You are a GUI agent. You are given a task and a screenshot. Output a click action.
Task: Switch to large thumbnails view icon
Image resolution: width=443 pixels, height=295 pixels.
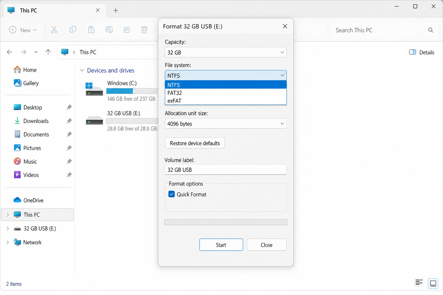(x=433, y=283)
